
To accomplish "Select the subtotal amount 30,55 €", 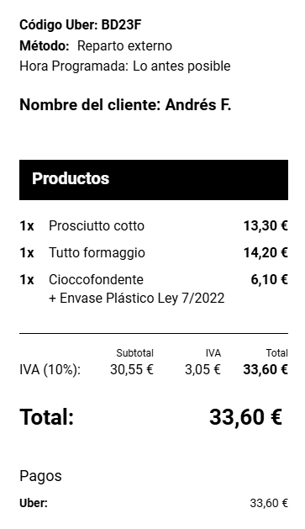I will tap(132, 370).
